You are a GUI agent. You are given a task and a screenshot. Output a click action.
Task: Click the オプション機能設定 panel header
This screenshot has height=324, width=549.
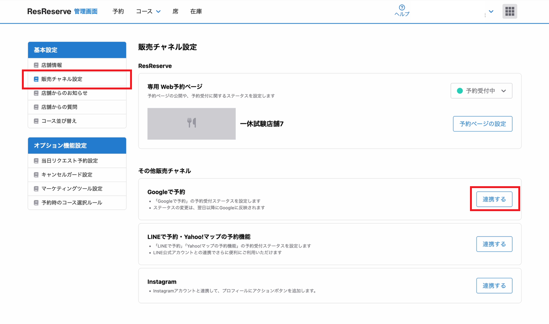pos(77,145)
